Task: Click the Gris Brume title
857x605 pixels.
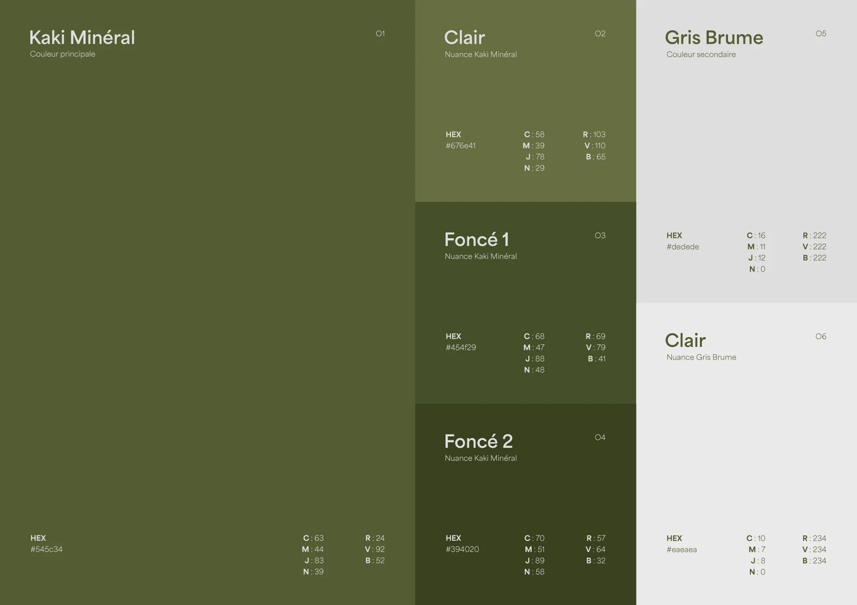Action: [714, 38]
